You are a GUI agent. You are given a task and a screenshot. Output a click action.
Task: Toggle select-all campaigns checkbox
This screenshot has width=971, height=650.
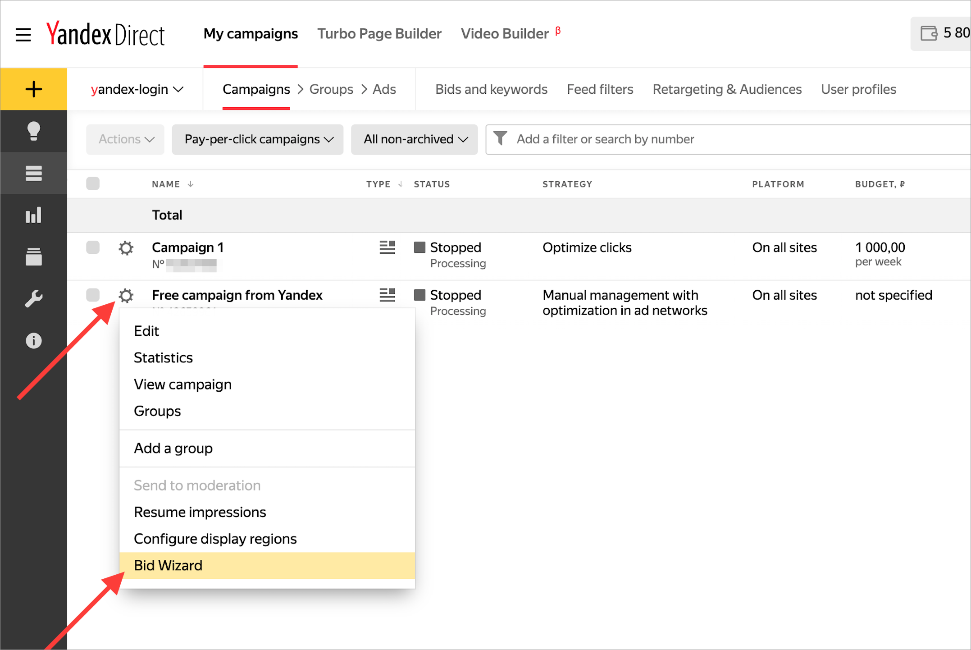(93, 183)
